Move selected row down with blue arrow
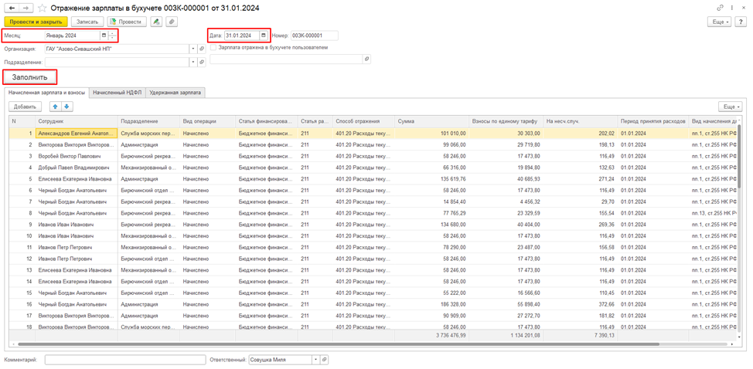Viewport: 753px width, 369px height. click(67, 107)
